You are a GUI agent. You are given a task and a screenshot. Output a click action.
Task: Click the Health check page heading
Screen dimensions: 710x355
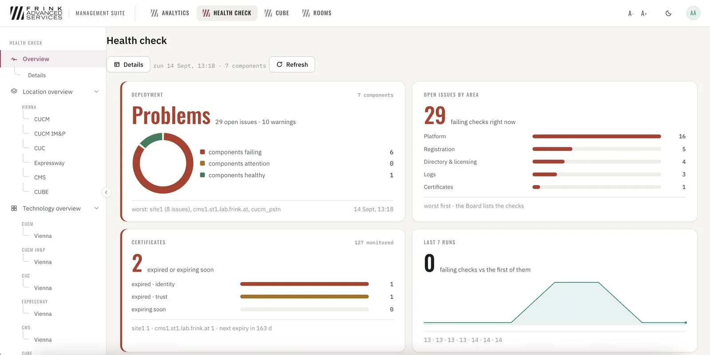coord(137,40)
